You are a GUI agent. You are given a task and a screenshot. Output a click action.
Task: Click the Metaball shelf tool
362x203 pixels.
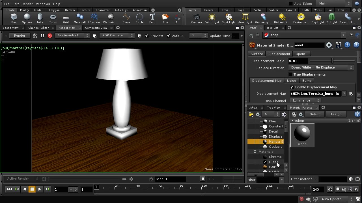pos(80,19)
